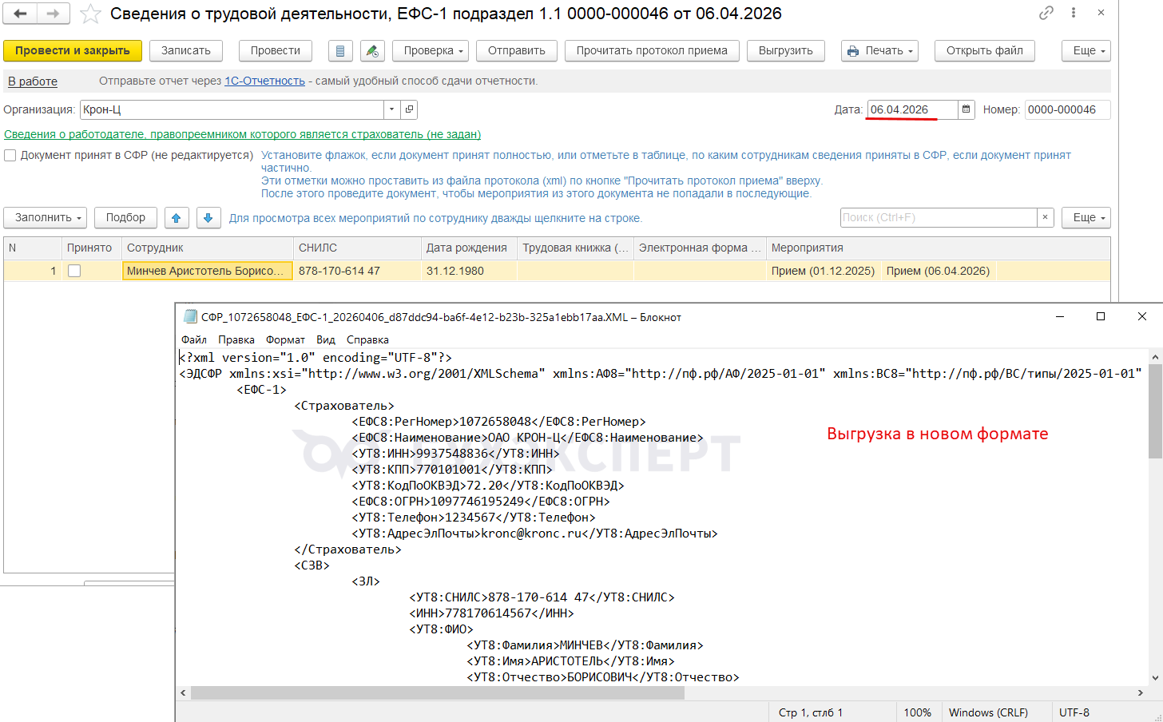Enable 'Документ принят в СФР' checkbox

click(x=10, y=155)
